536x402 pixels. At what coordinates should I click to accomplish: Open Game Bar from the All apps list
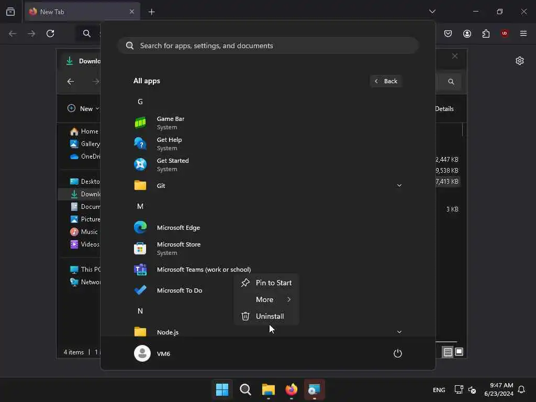coord(267,122)
